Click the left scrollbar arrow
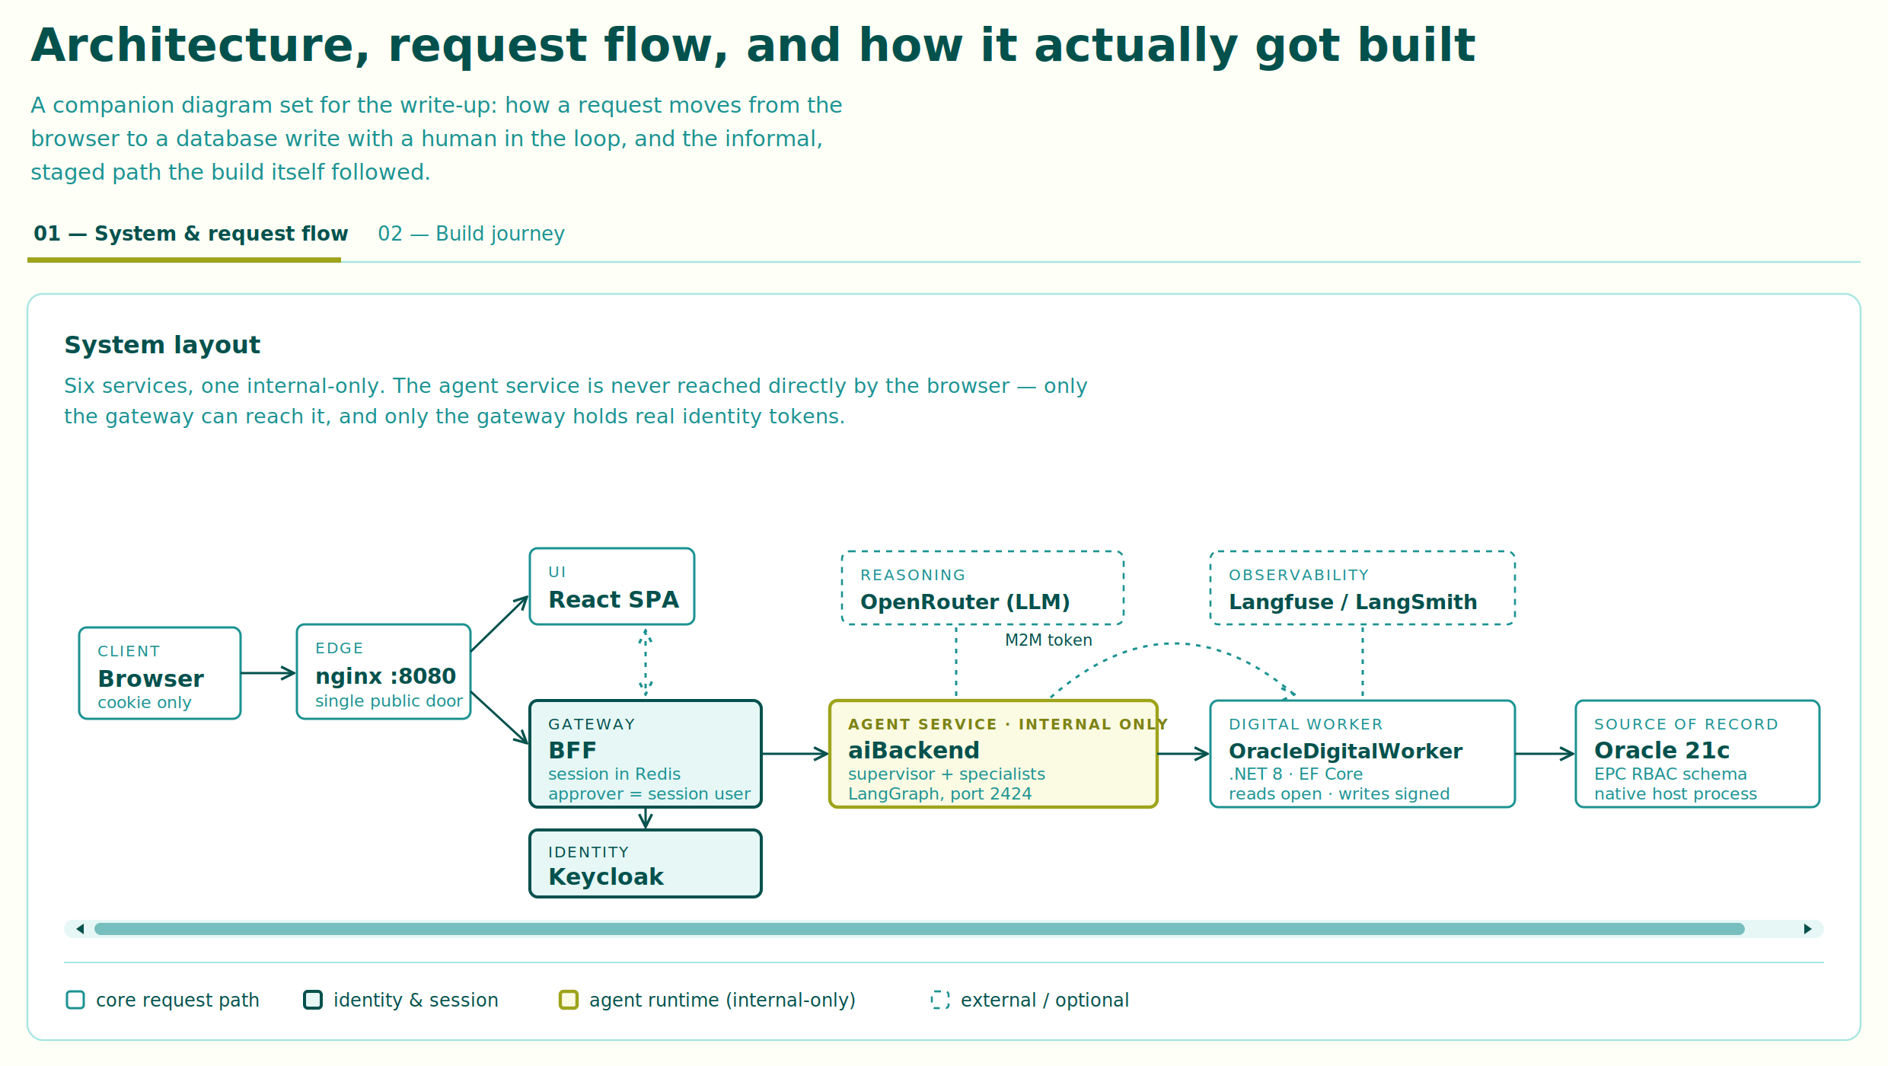Screen dimensions: 1888x1066 80,929
